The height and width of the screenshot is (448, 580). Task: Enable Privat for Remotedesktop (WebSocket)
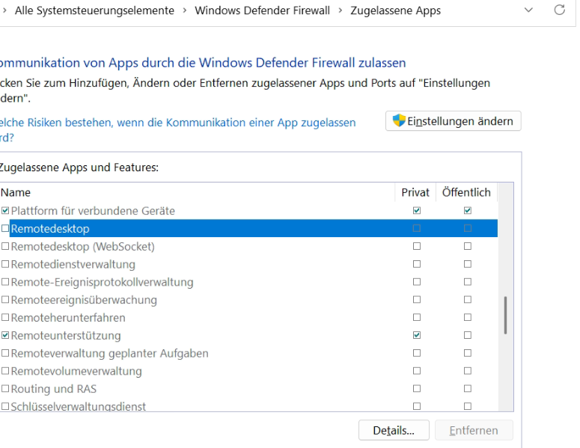[x=417, y=246]
